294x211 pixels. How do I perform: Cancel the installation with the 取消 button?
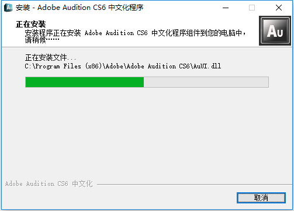pyautogui.click(x=261, y=198)
